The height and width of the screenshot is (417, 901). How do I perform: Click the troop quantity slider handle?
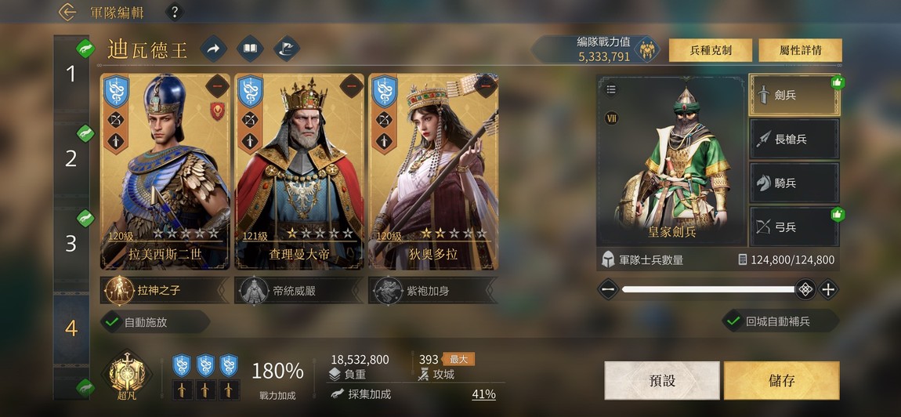pyautogui.click(x=805, y=289)
